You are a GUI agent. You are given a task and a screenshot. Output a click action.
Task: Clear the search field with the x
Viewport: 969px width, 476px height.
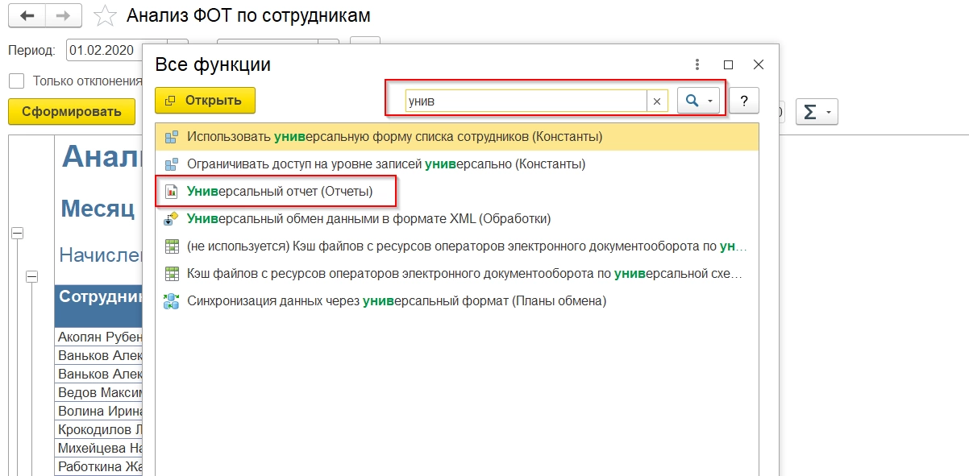pos(657,101)
